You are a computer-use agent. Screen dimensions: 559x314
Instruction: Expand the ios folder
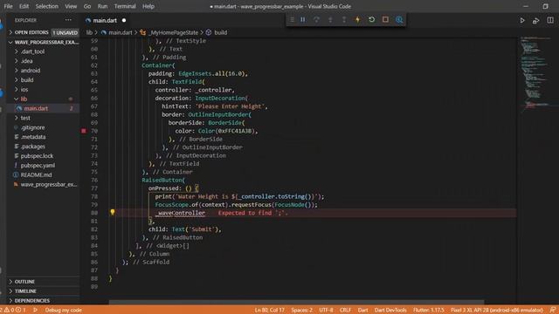click(x=24, y=89)
